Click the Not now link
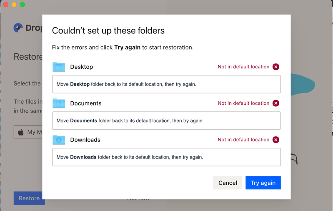333x211 pixels. tap(138, 199)
